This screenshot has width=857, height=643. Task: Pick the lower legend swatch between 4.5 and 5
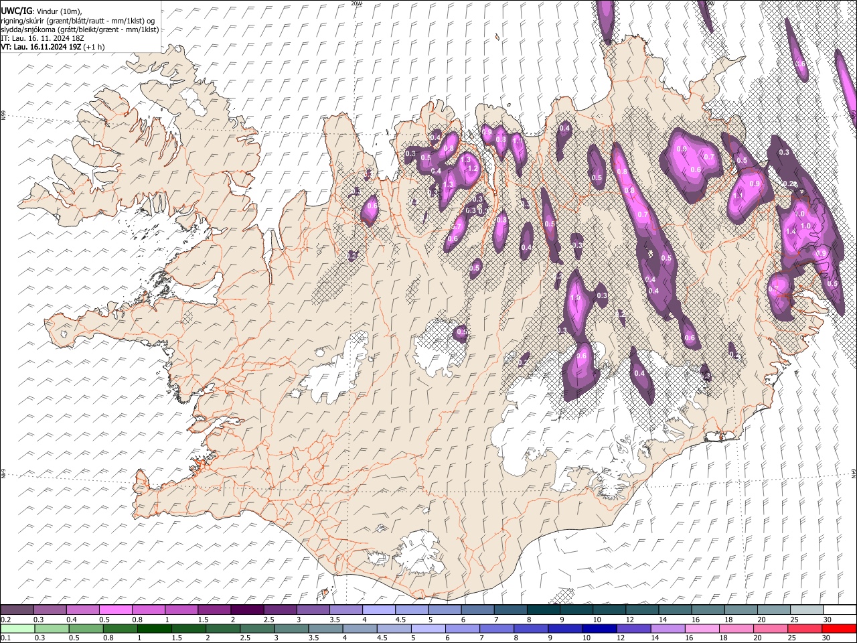coord(394,629)
